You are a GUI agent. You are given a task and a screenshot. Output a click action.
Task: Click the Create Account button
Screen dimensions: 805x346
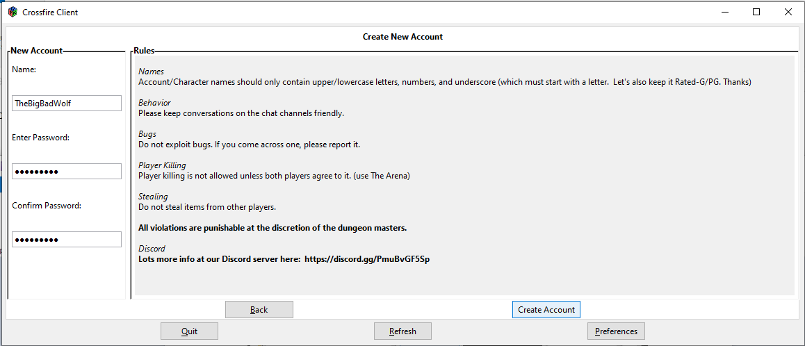[x=546, y=309]
